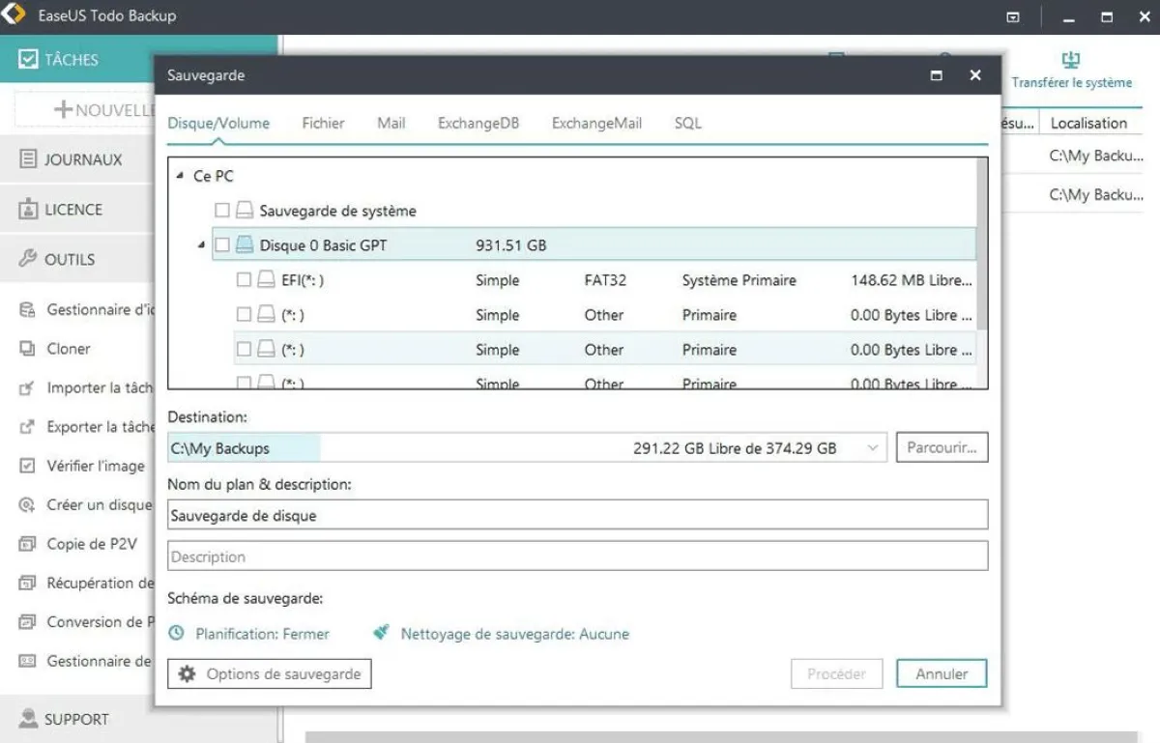Open Cloner tool from sidebar
The image size is (1160, 743).
click(x=69, y=349)
